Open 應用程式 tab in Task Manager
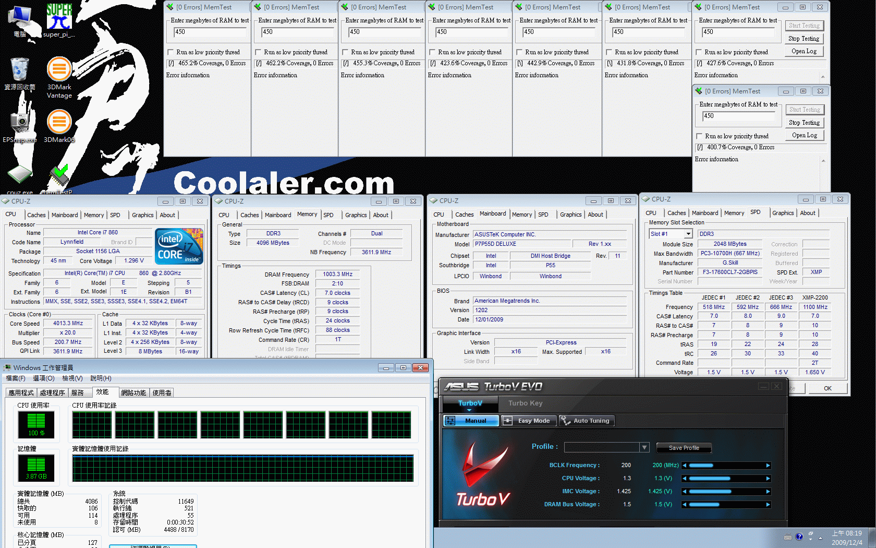 tap(21, 393)
